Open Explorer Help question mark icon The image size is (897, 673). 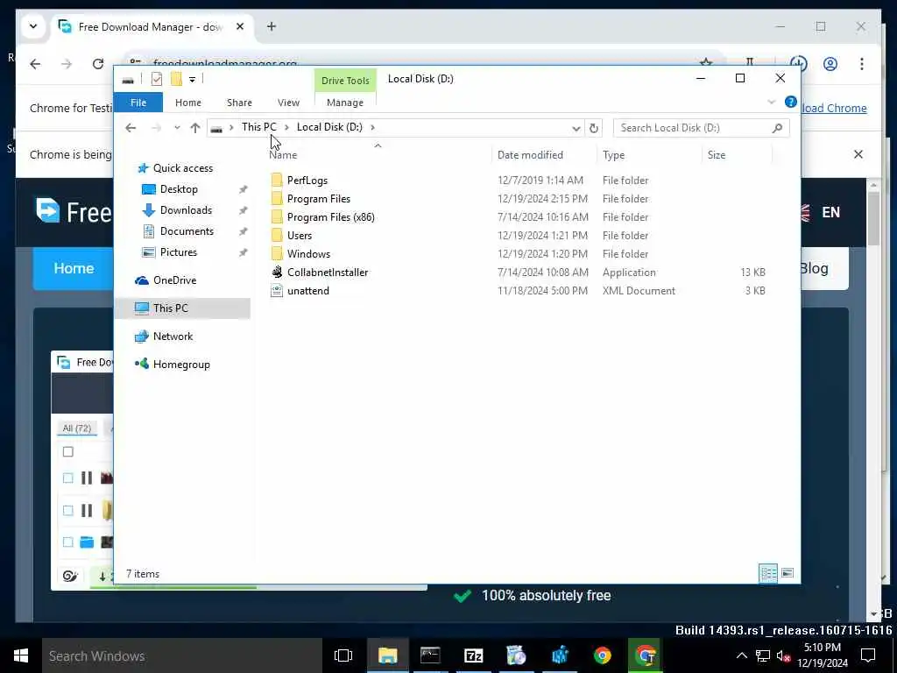791,102
